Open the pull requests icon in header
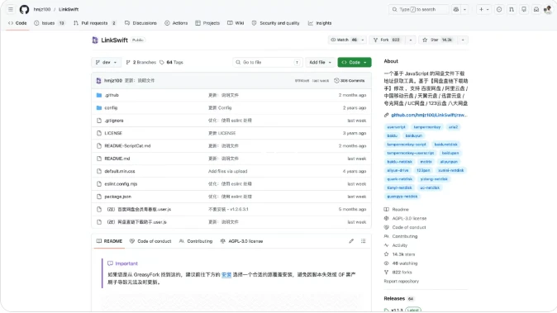The width and height of the screenshot is (557, 313). click(512, 9)
